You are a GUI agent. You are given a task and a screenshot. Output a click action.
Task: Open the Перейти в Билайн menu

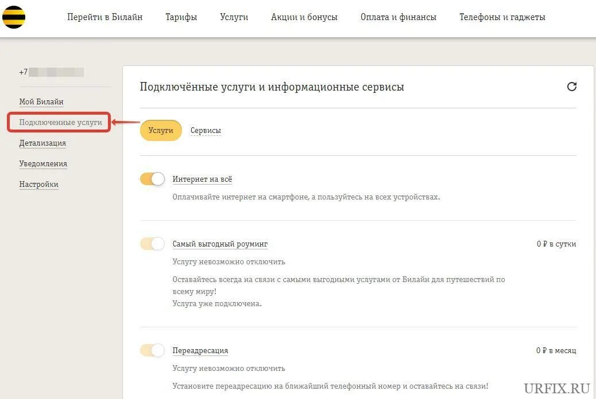click(x=105, y=17)
